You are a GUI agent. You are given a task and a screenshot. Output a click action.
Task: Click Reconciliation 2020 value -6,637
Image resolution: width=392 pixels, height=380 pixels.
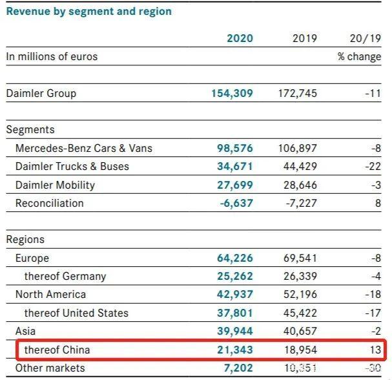click(235, 203)
